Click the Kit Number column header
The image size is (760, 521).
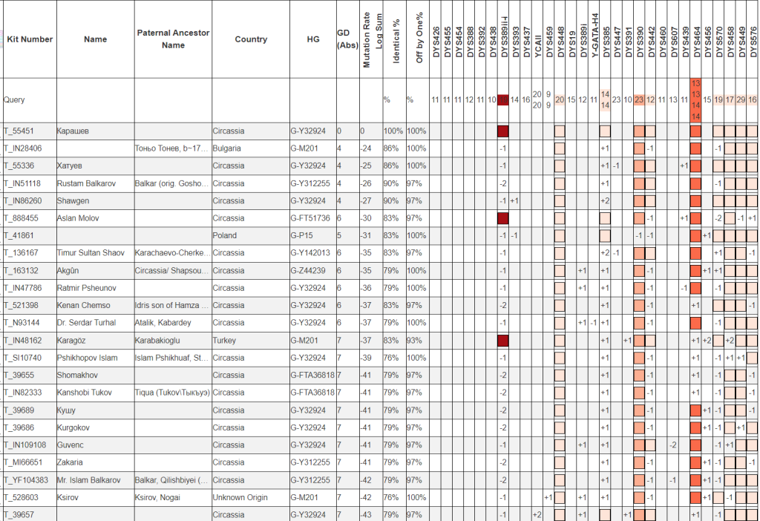[30, 39]
